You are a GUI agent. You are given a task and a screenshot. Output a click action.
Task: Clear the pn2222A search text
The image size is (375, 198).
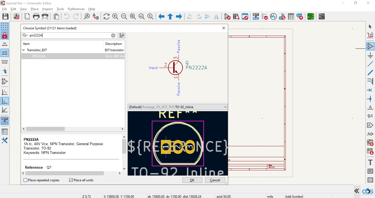point(113,35)
